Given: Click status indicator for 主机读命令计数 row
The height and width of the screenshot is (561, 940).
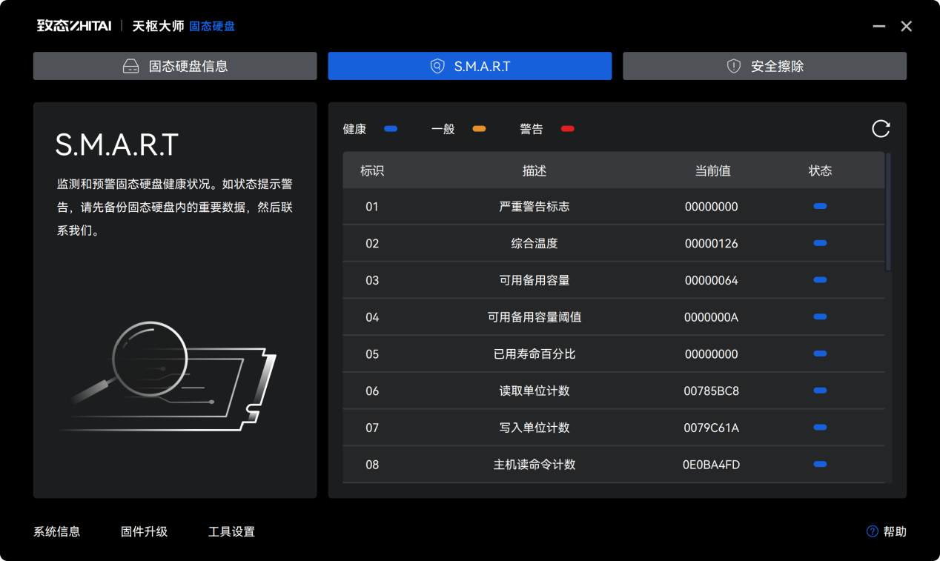Looking at the screenshot, I should pyautogui.click(x=820, y=464).
